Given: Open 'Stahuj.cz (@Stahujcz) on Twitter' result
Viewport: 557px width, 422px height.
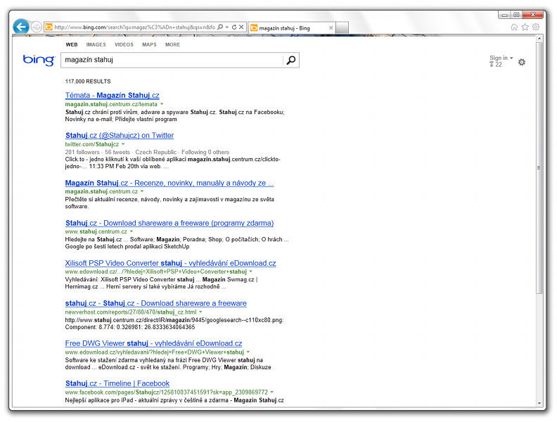Looking at the screenshot, I should pos(120,135).
